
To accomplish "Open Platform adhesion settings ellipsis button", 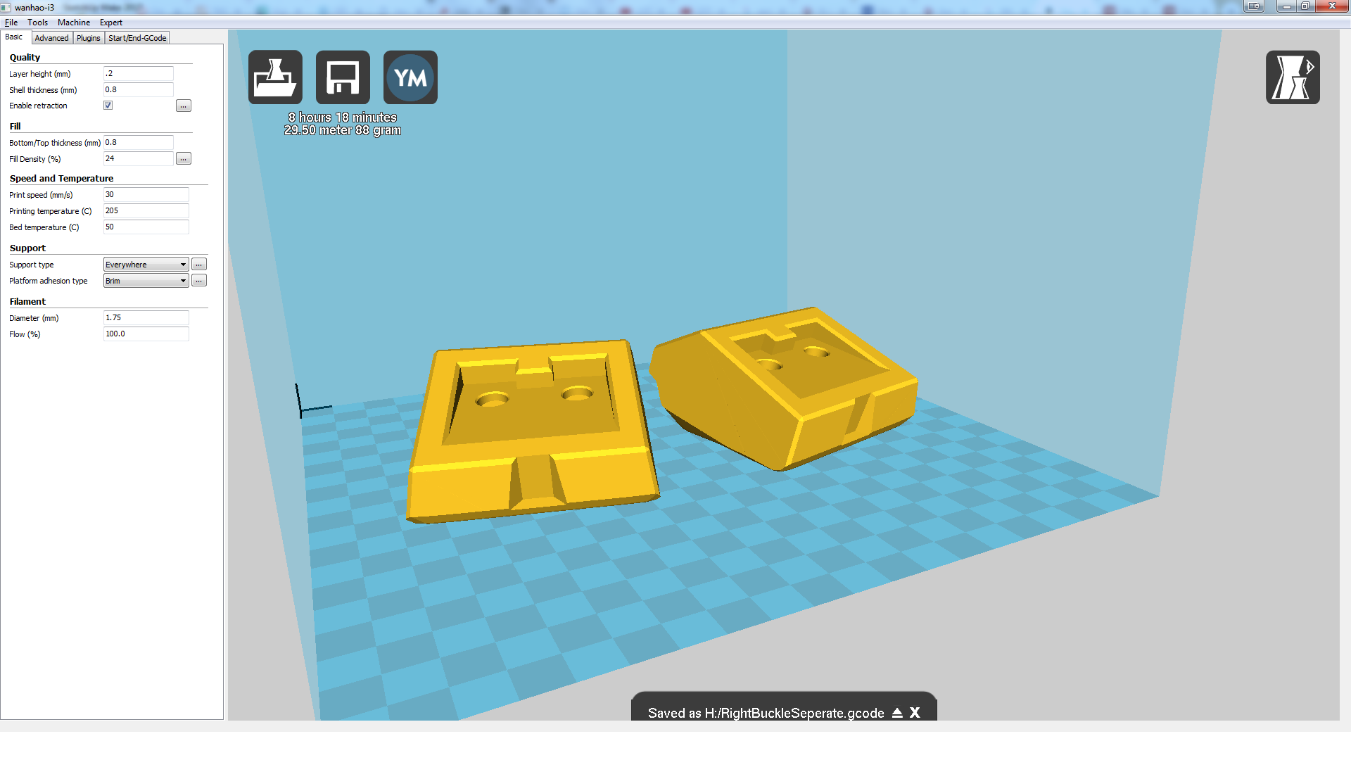I will [x=199, y=281].
